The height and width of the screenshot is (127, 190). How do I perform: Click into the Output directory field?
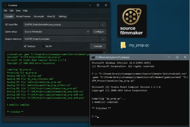(61, 39)
